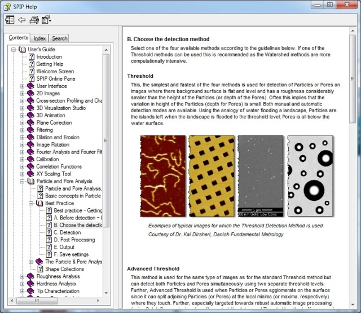Click the C. Detection topic page icon
The image size is (361, 313).
click(49, 232)
